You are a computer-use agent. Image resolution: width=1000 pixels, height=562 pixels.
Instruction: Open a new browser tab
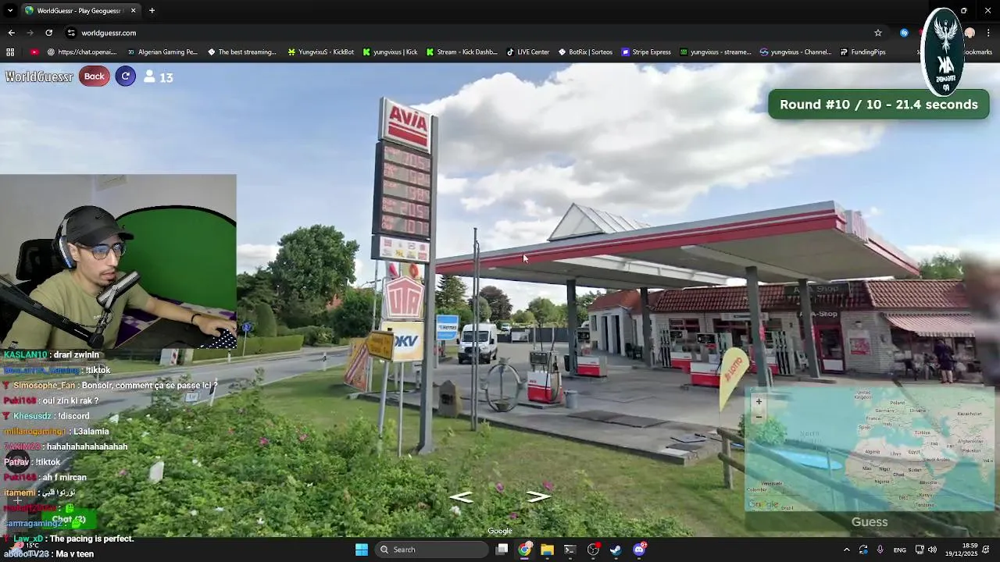coord(152,11)
